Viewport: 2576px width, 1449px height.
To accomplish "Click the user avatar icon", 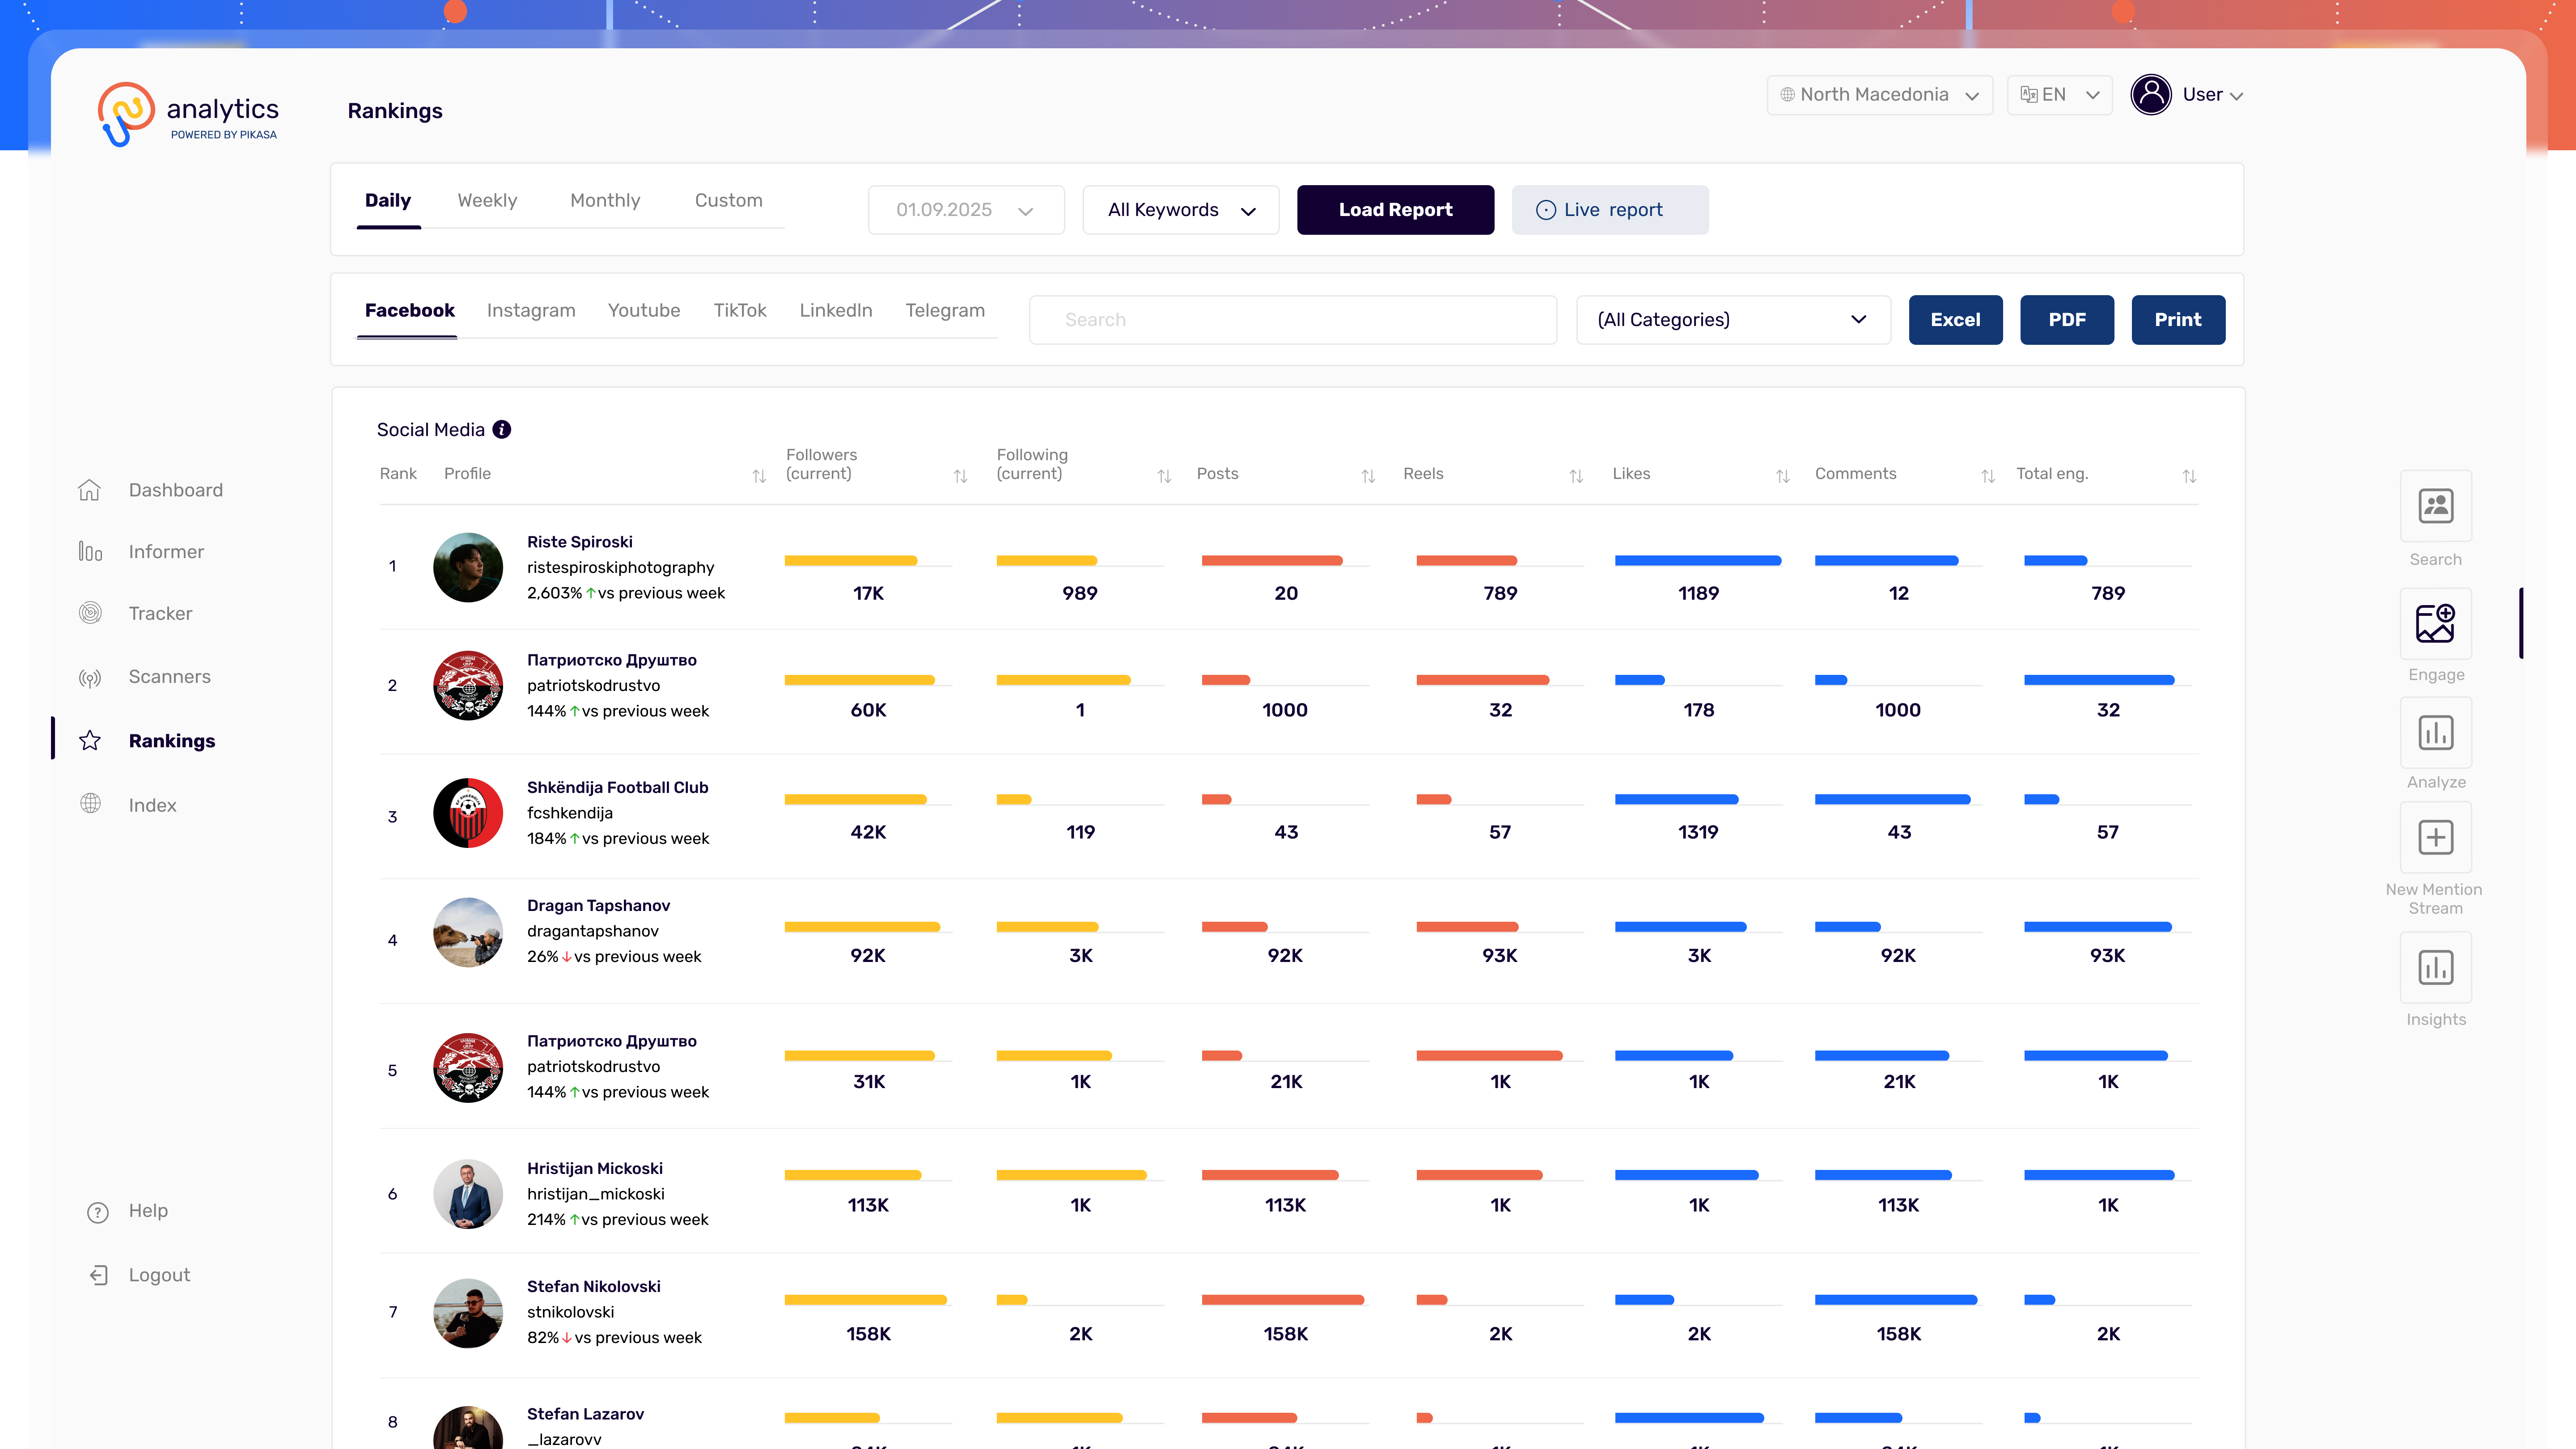I will pyautogui.click(x=2151, y=95).
